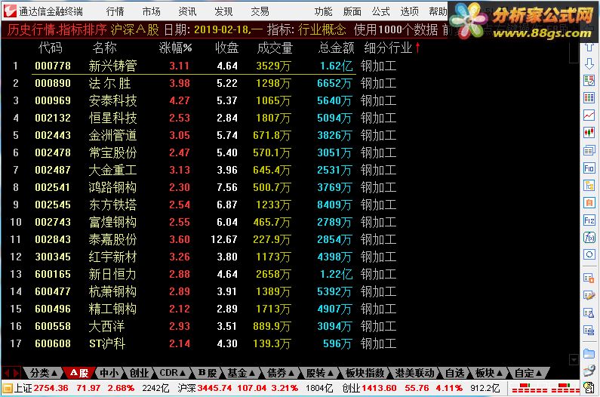The height and width of the screenshot is (397, 600).
Task: Switch to the B股 tab
Action: click(x=208, y=373)
